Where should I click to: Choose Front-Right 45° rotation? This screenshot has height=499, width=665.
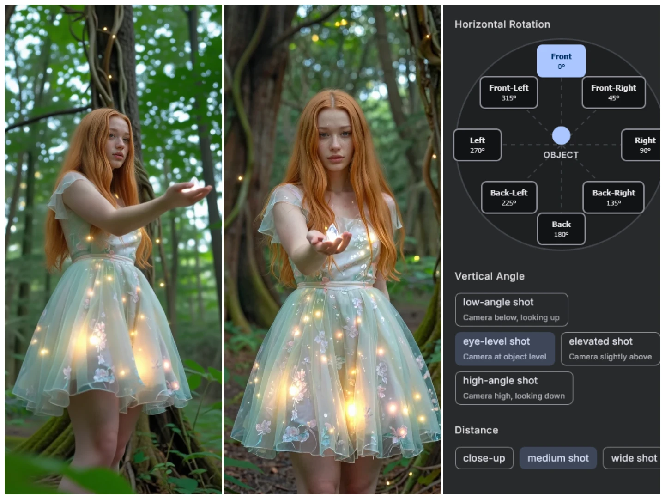pyautogui.click(x=614, y=92)
